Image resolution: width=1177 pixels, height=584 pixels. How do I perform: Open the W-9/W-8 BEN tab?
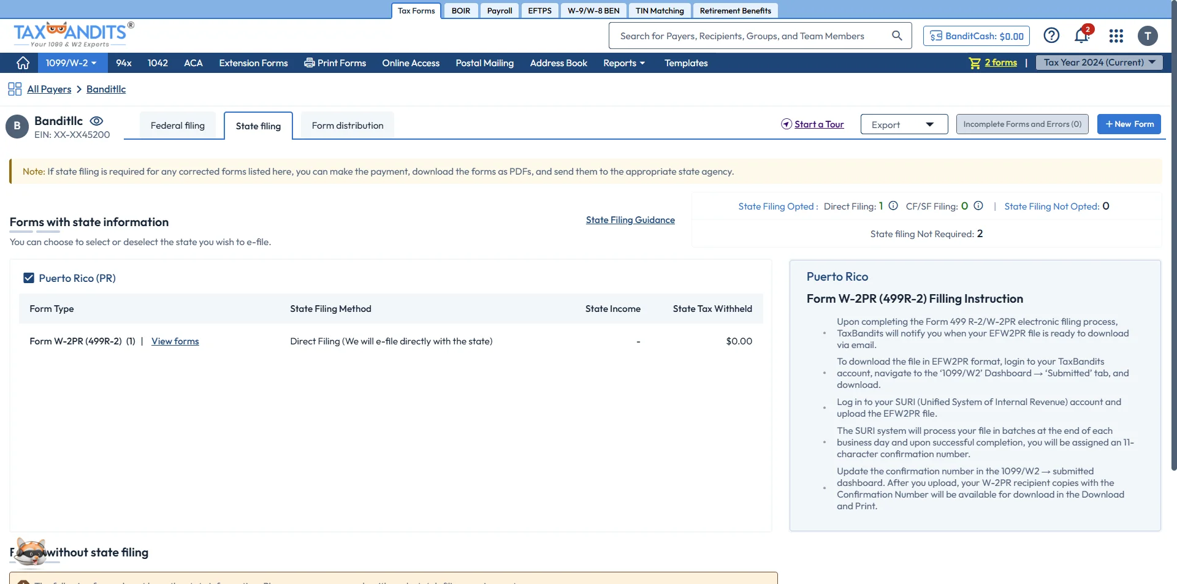click(x=593, y=10)
